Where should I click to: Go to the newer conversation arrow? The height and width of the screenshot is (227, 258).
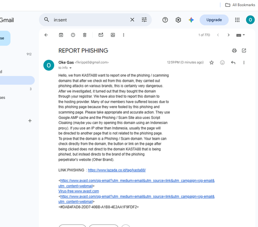[x=218, y=35]
